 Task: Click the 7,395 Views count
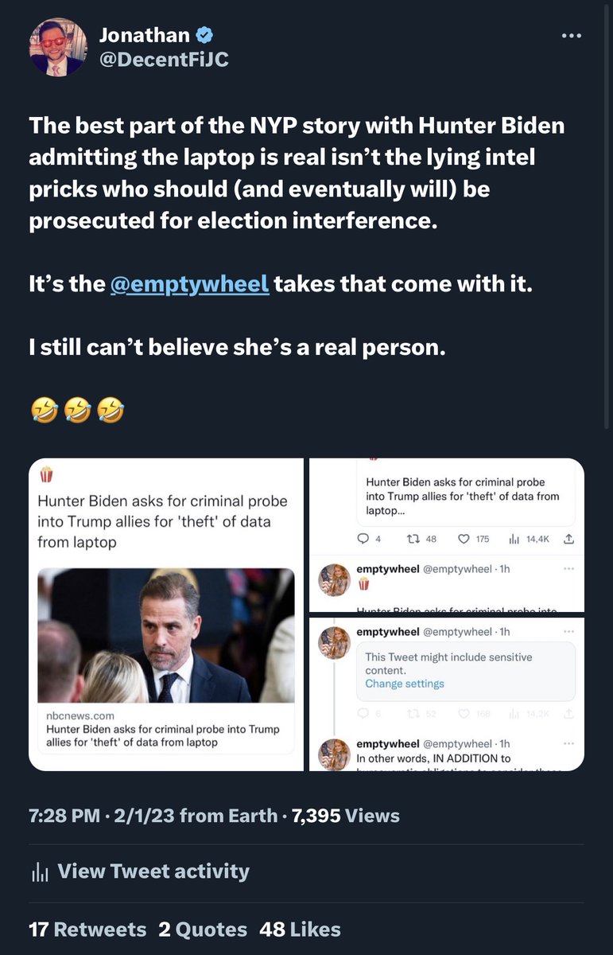[346, 816]
